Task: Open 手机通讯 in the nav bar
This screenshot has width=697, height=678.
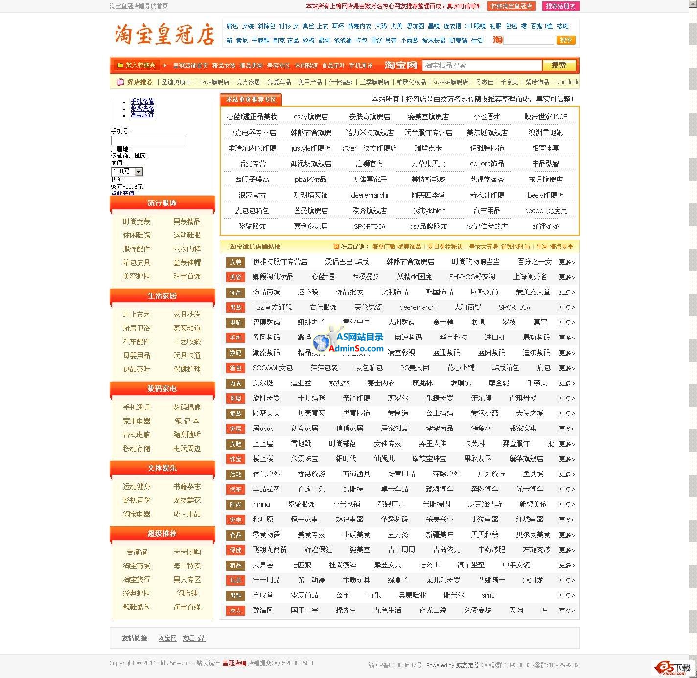Action: click(x=361, y=66)
